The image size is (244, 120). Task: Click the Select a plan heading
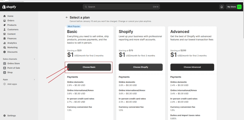[80, 17]
